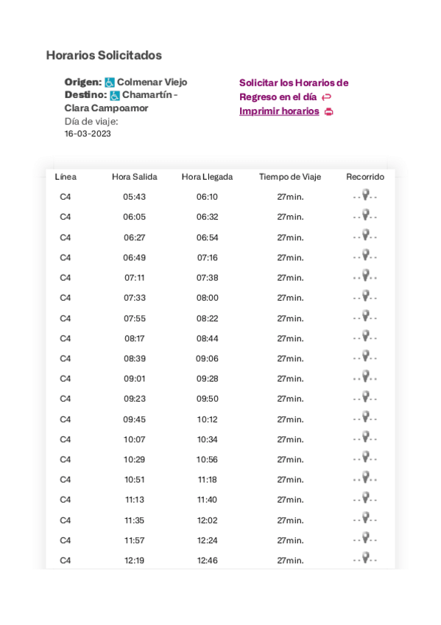
Task: Open the route pin for the last 12:19 departure
Action: (x=366, y=558)
